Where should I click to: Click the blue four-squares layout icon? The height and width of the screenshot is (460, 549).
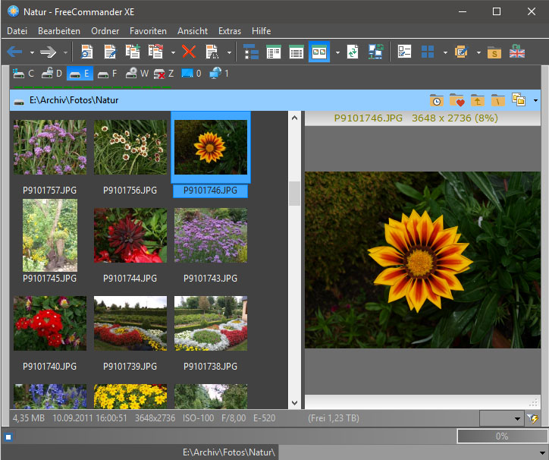428,52
